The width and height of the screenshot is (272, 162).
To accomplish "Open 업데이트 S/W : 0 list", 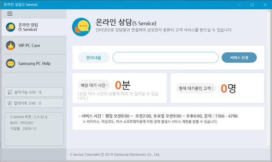I will coord(34,103).
